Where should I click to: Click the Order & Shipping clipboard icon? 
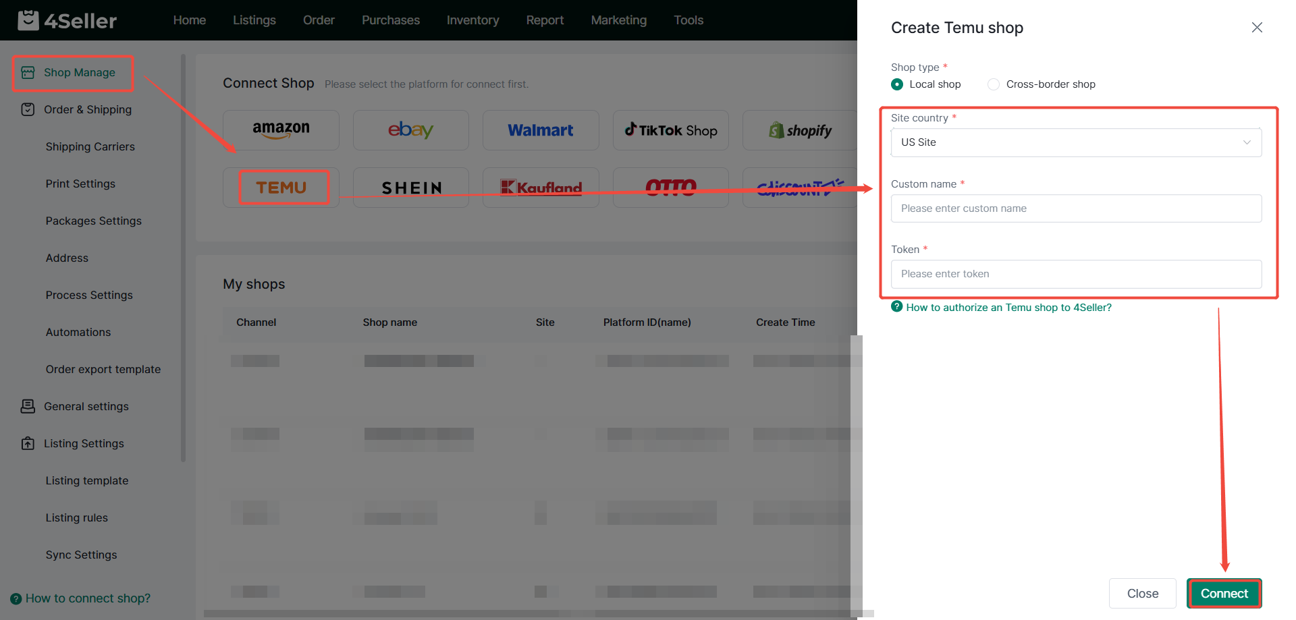28,109
